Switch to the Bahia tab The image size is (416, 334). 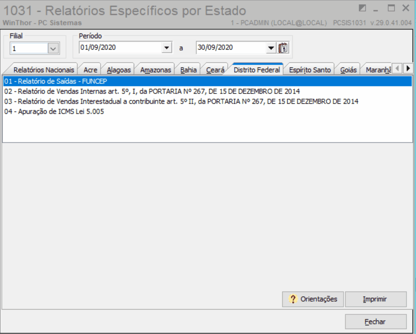(188, 70)
